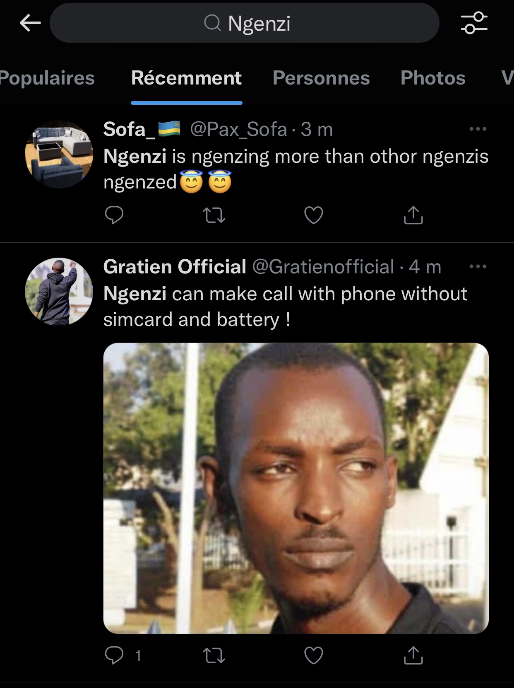Viewport: 514px width, 688px height.
Task: Retweet the Sofa_ tweet
Action: pyautogui.click(x=214, y=215)
